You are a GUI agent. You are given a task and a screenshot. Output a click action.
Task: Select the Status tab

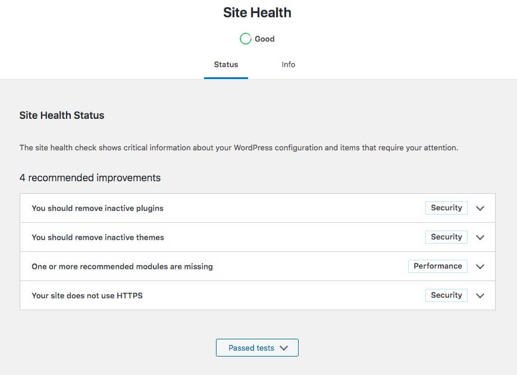pyautogui.click(x=226, y=65)
